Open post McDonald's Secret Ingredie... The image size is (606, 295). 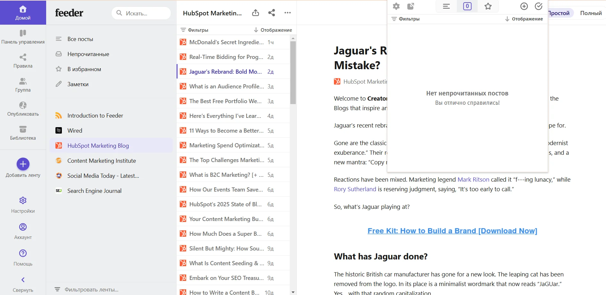tap(233, 42)
